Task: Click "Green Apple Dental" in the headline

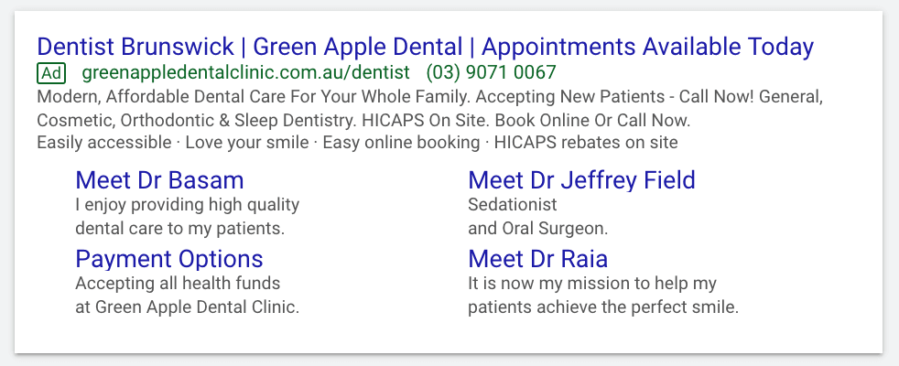Action: [x=358, y=47]
